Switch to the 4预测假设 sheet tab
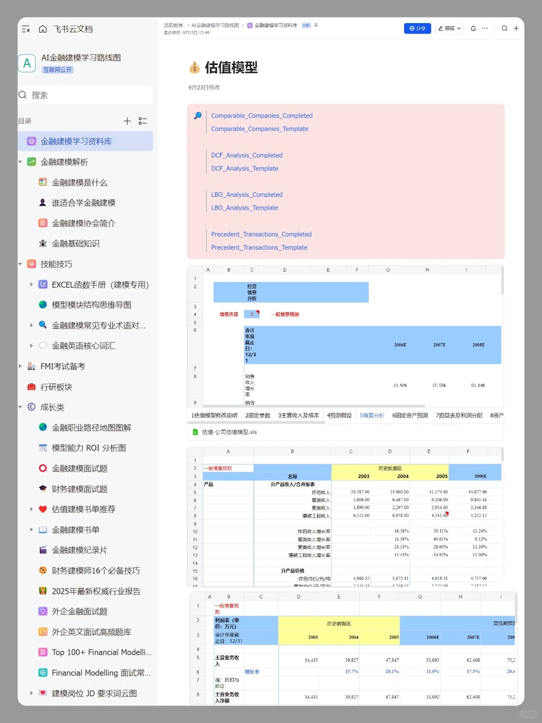Viewport: 542px width, 723px height. tap(339, 415)
